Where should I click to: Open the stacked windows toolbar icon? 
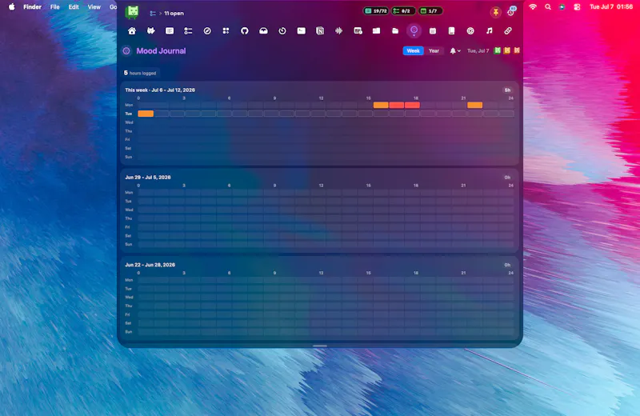click(376, 30)
